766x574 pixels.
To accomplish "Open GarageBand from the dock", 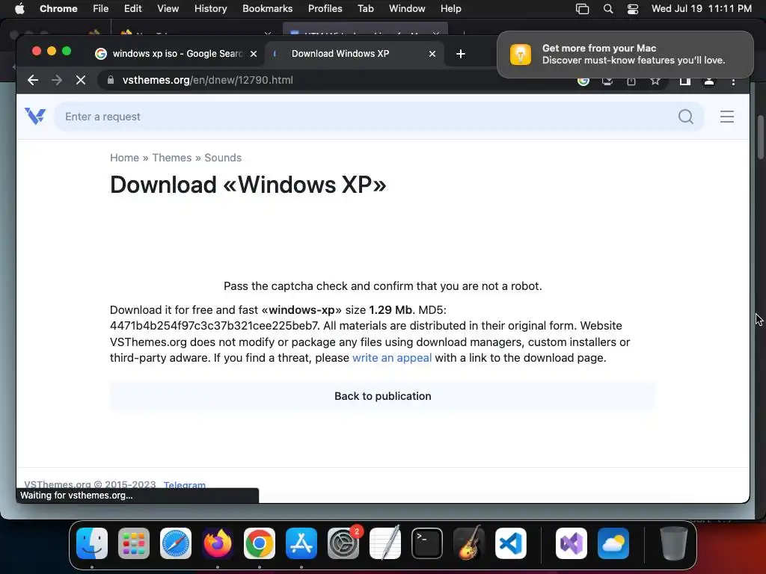I will coord(469,543).
